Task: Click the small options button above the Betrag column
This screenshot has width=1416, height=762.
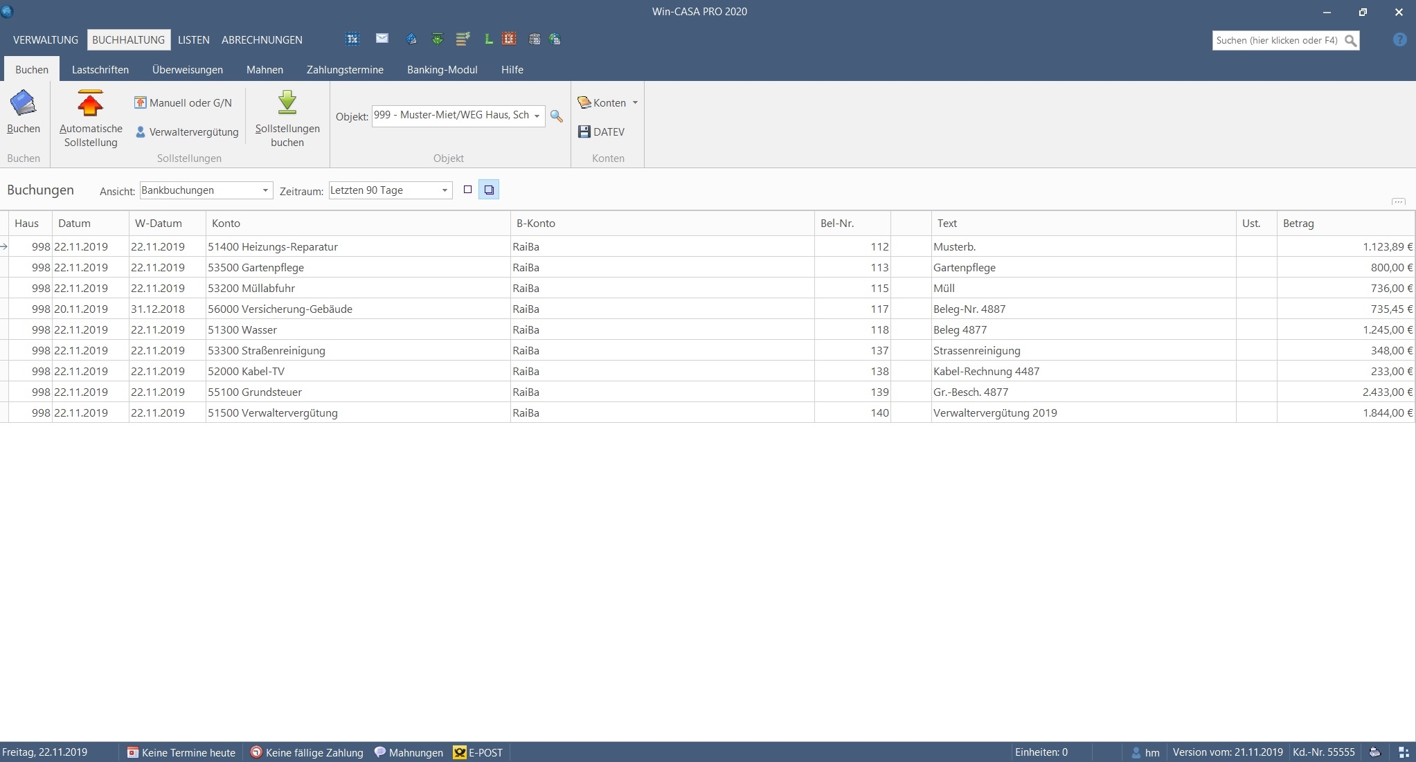Action: 1398,202
